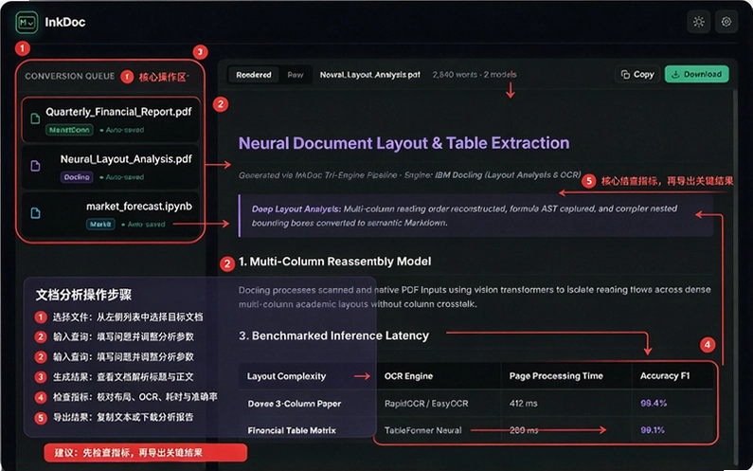This screenshot has width=753, height=471.
Task: Click the "3. Benchmarked Inference Latency" heading
Action: click(x=333, y=335)
